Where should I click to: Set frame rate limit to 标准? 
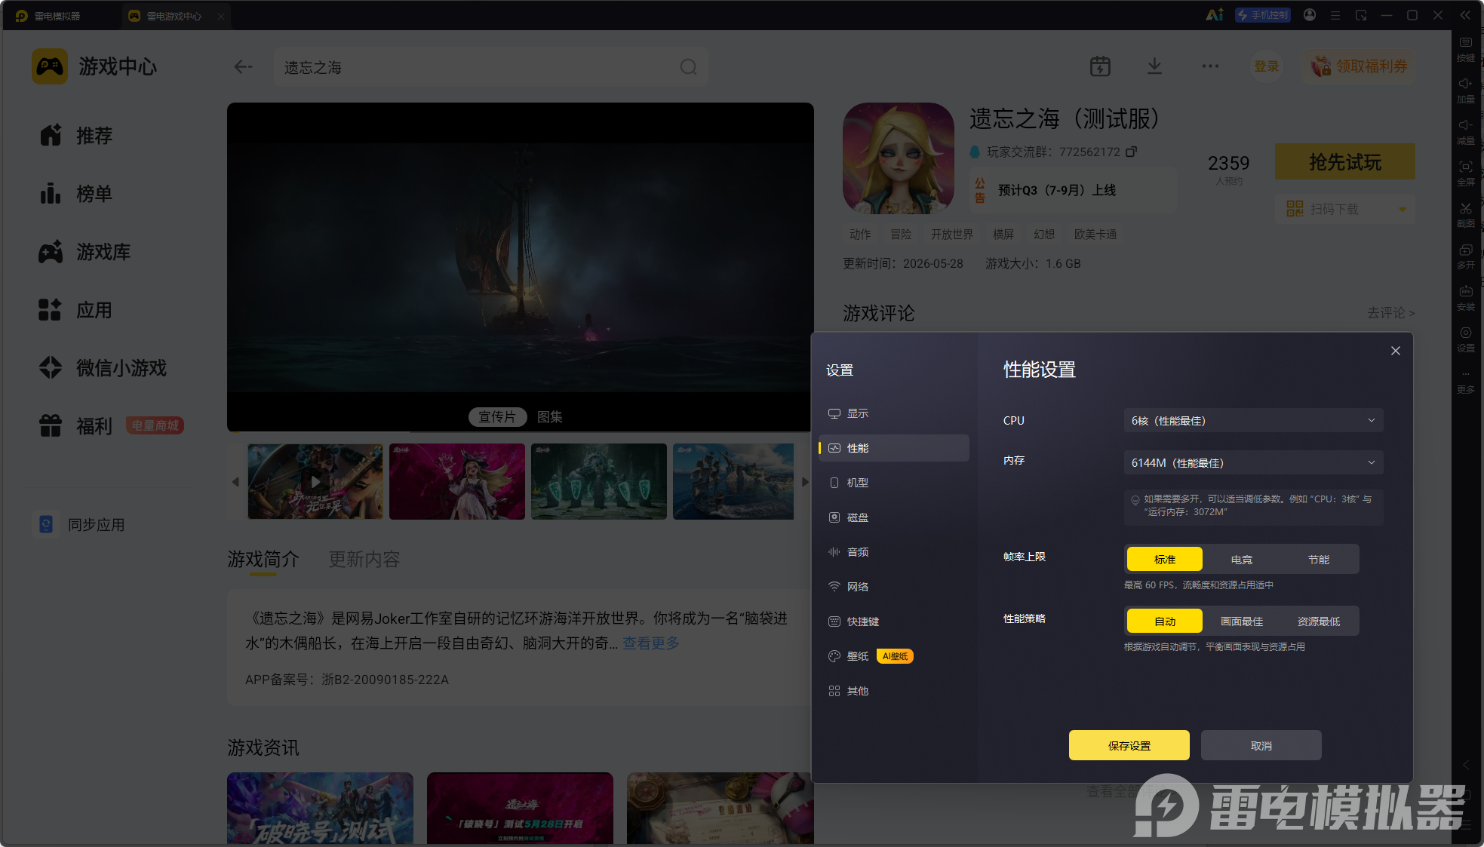coord(1165,559)
